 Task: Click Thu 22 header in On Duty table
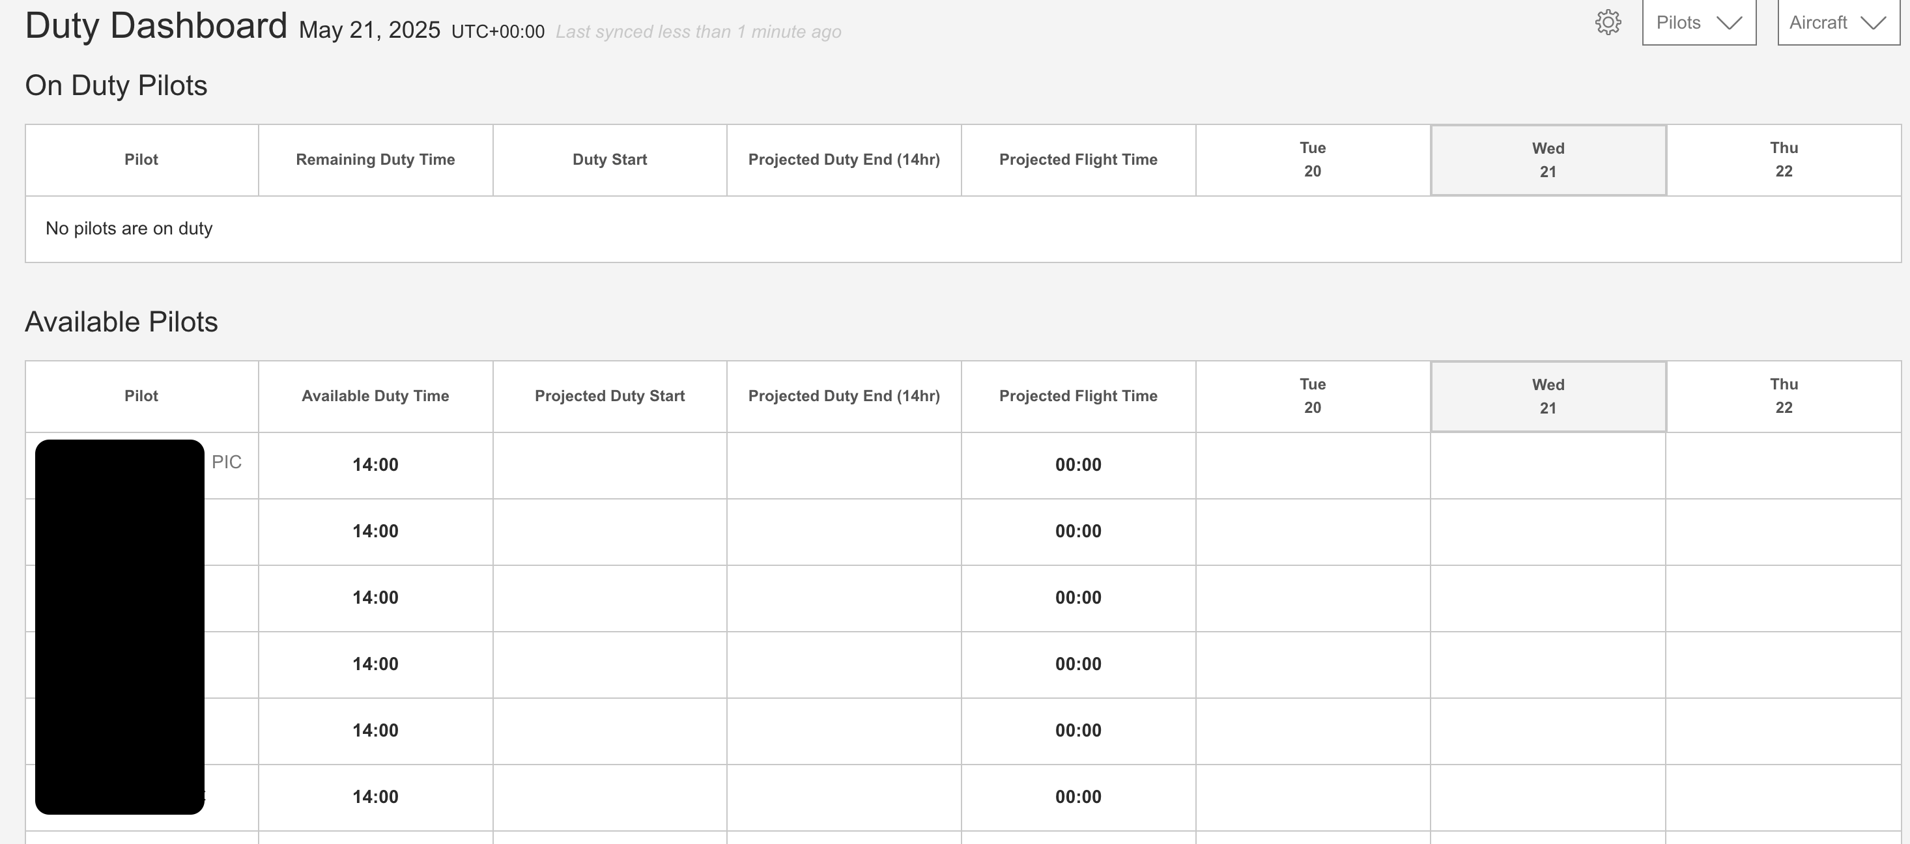(1783, 160)
